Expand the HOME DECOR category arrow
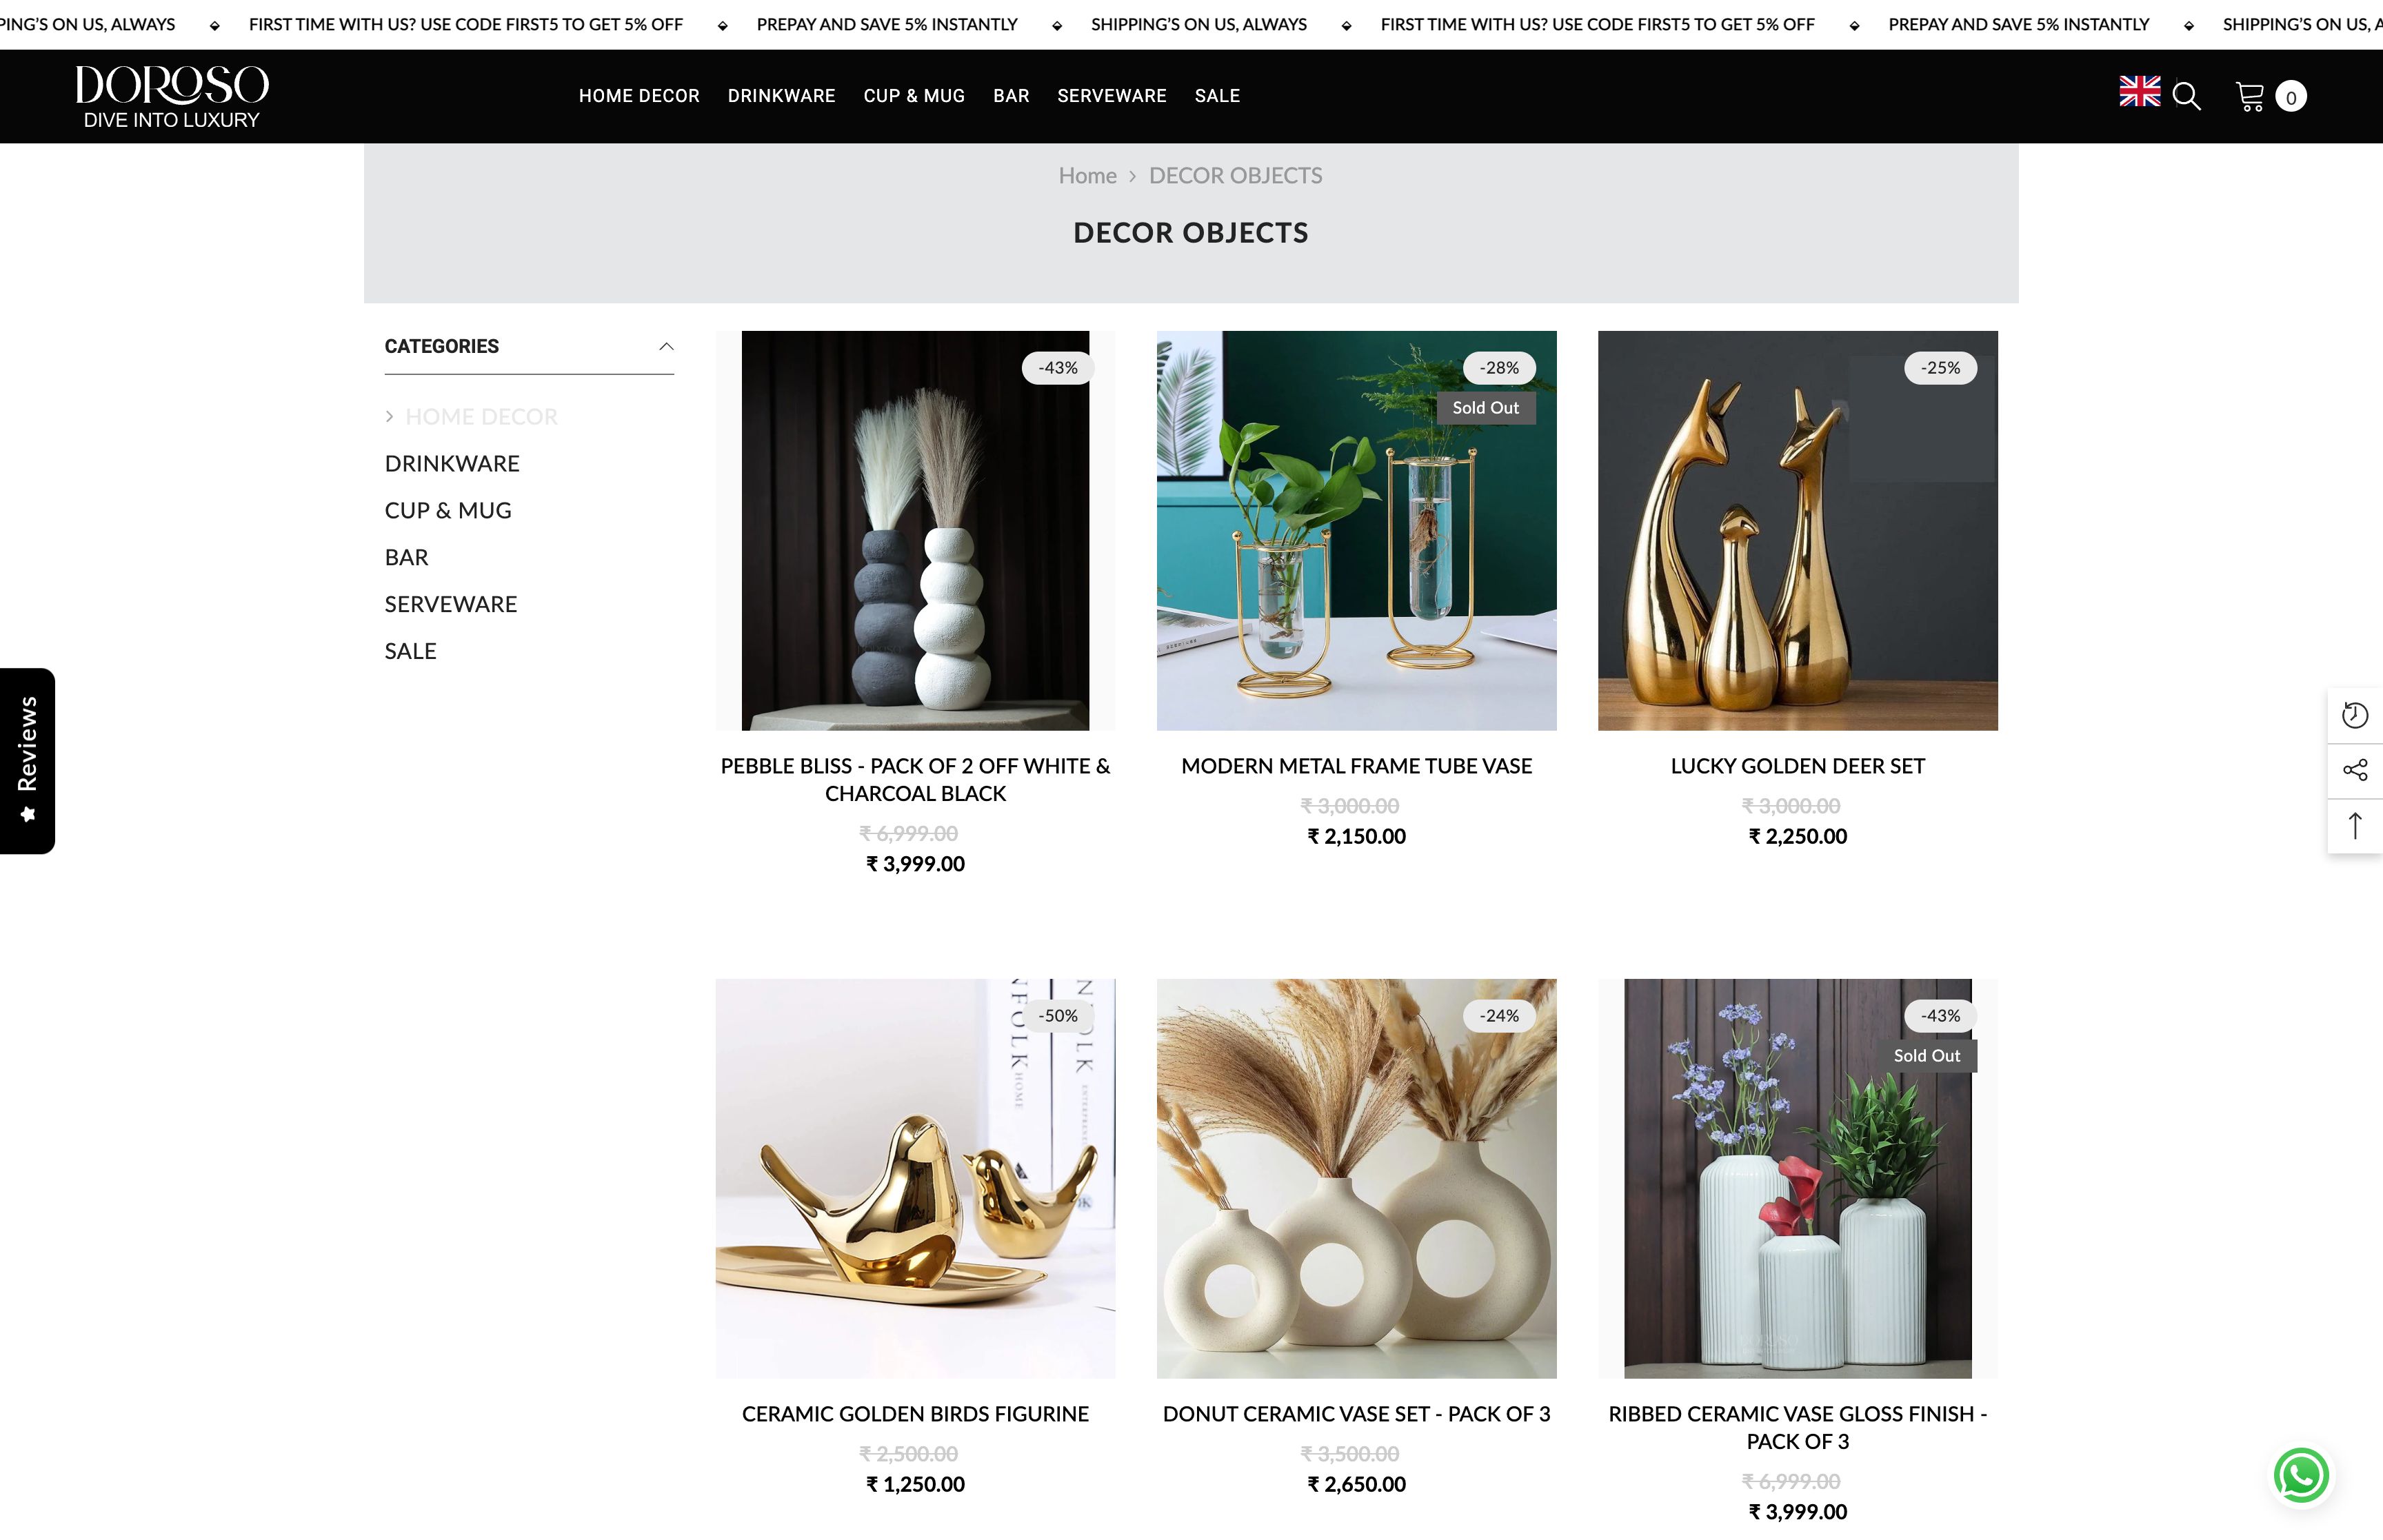The width and height of the screenshot is (2383, 1540). coord(390,416)
